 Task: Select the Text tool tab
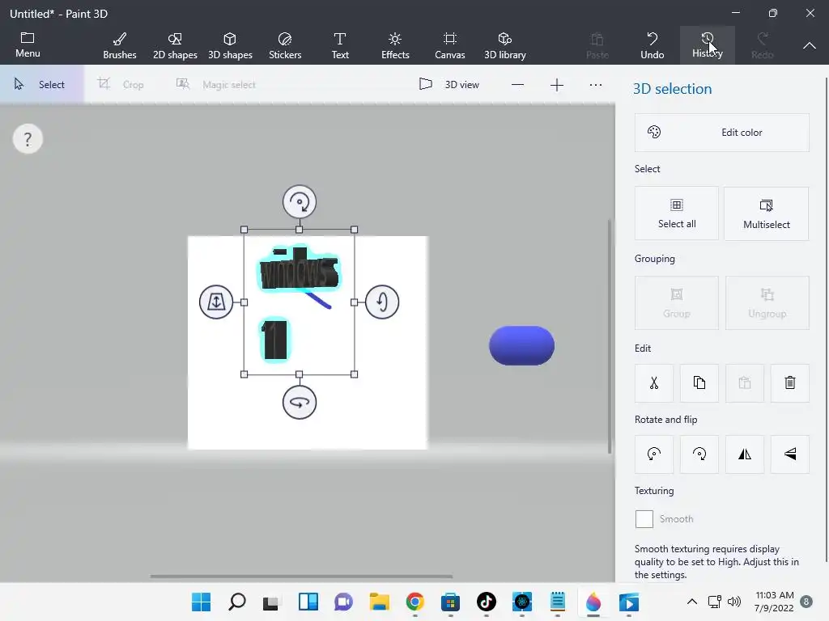[x=340, y=46]
